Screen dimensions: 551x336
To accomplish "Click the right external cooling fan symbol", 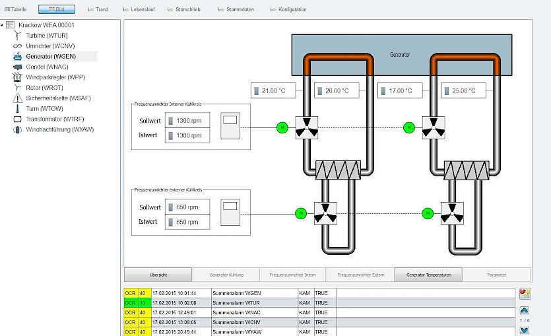I will tap(452, 213).
